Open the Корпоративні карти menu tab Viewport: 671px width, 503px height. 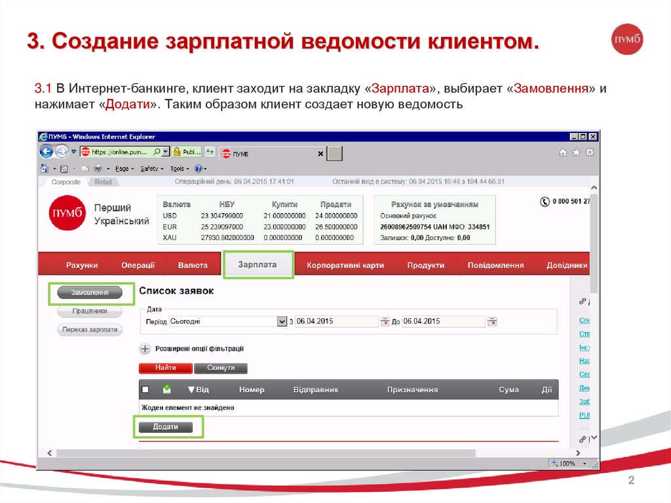[x=345, y=266]
